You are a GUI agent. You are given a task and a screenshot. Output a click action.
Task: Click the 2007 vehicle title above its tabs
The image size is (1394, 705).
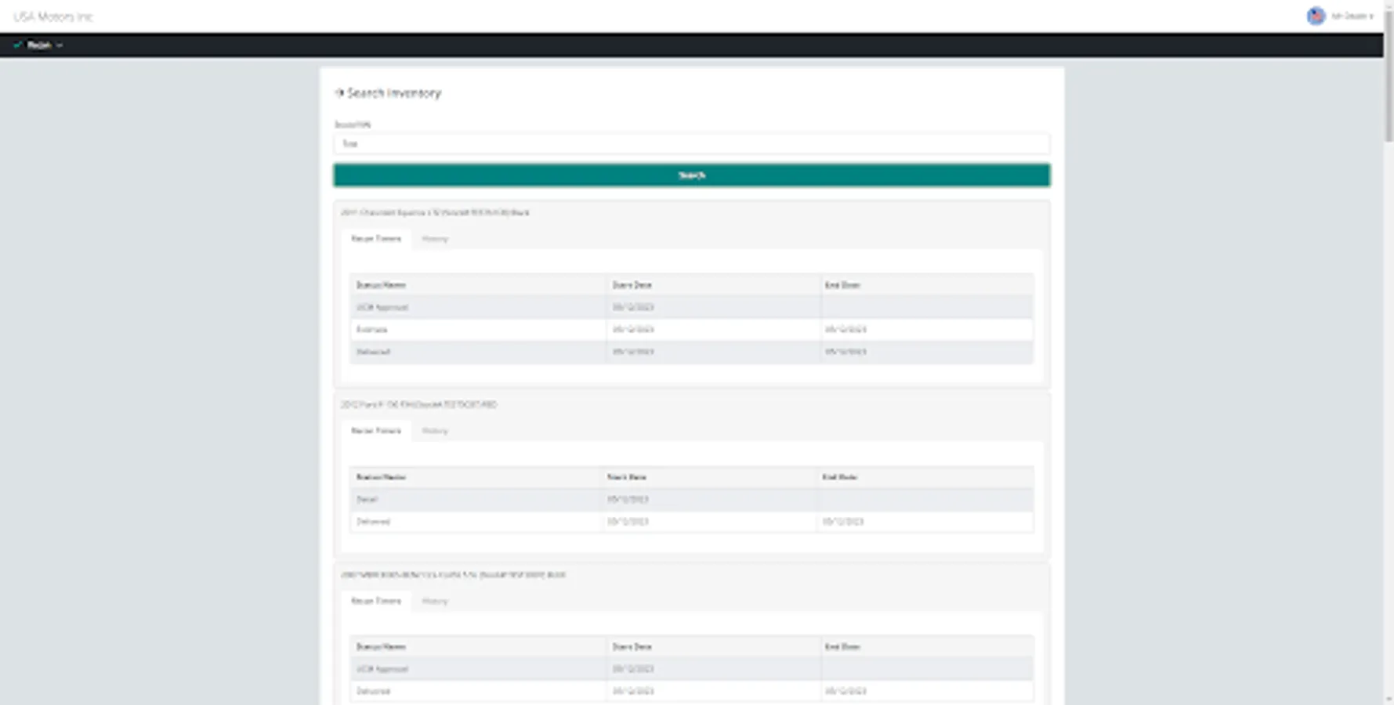(453, 575)
